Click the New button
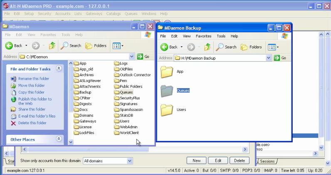Viewport: 331px width, 175px height. tap(197, 161)
